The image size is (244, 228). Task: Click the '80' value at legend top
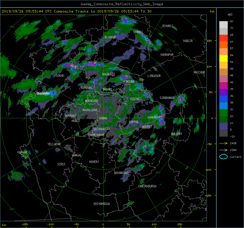coord(232,21)
